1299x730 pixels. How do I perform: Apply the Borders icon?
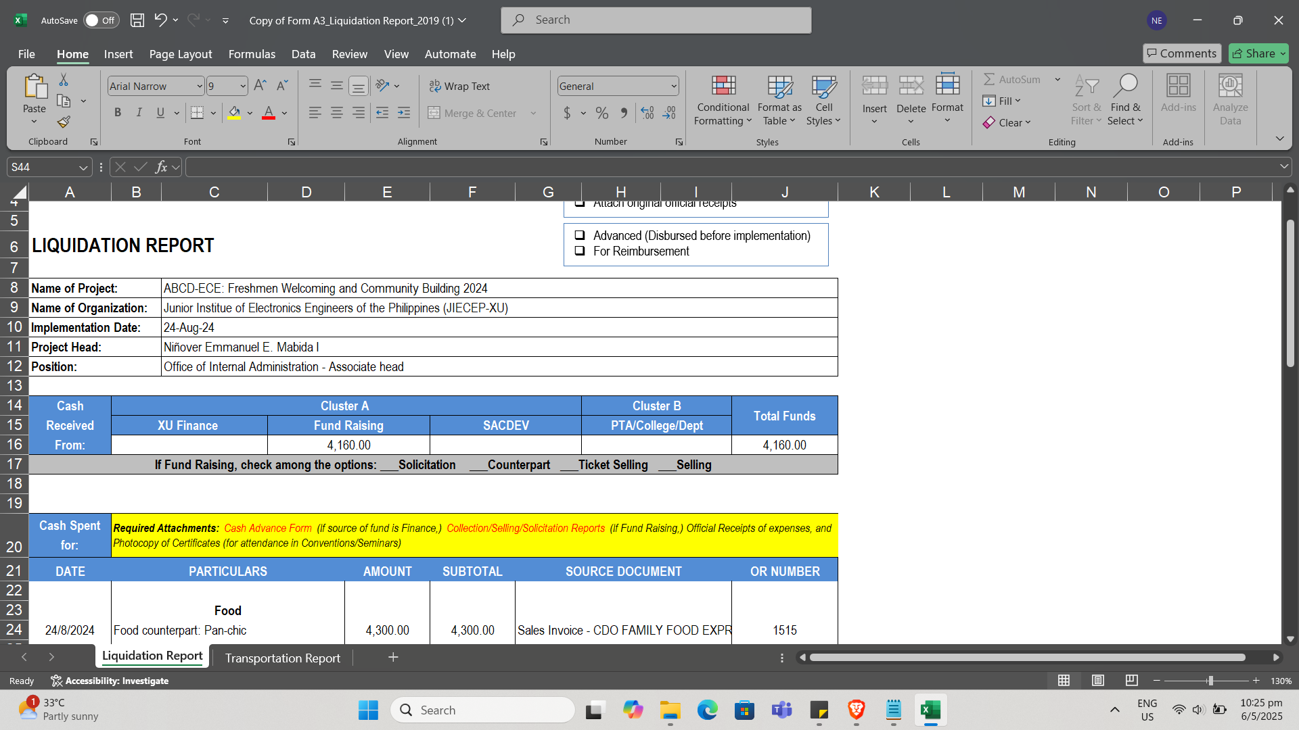(x=197, y=113)
